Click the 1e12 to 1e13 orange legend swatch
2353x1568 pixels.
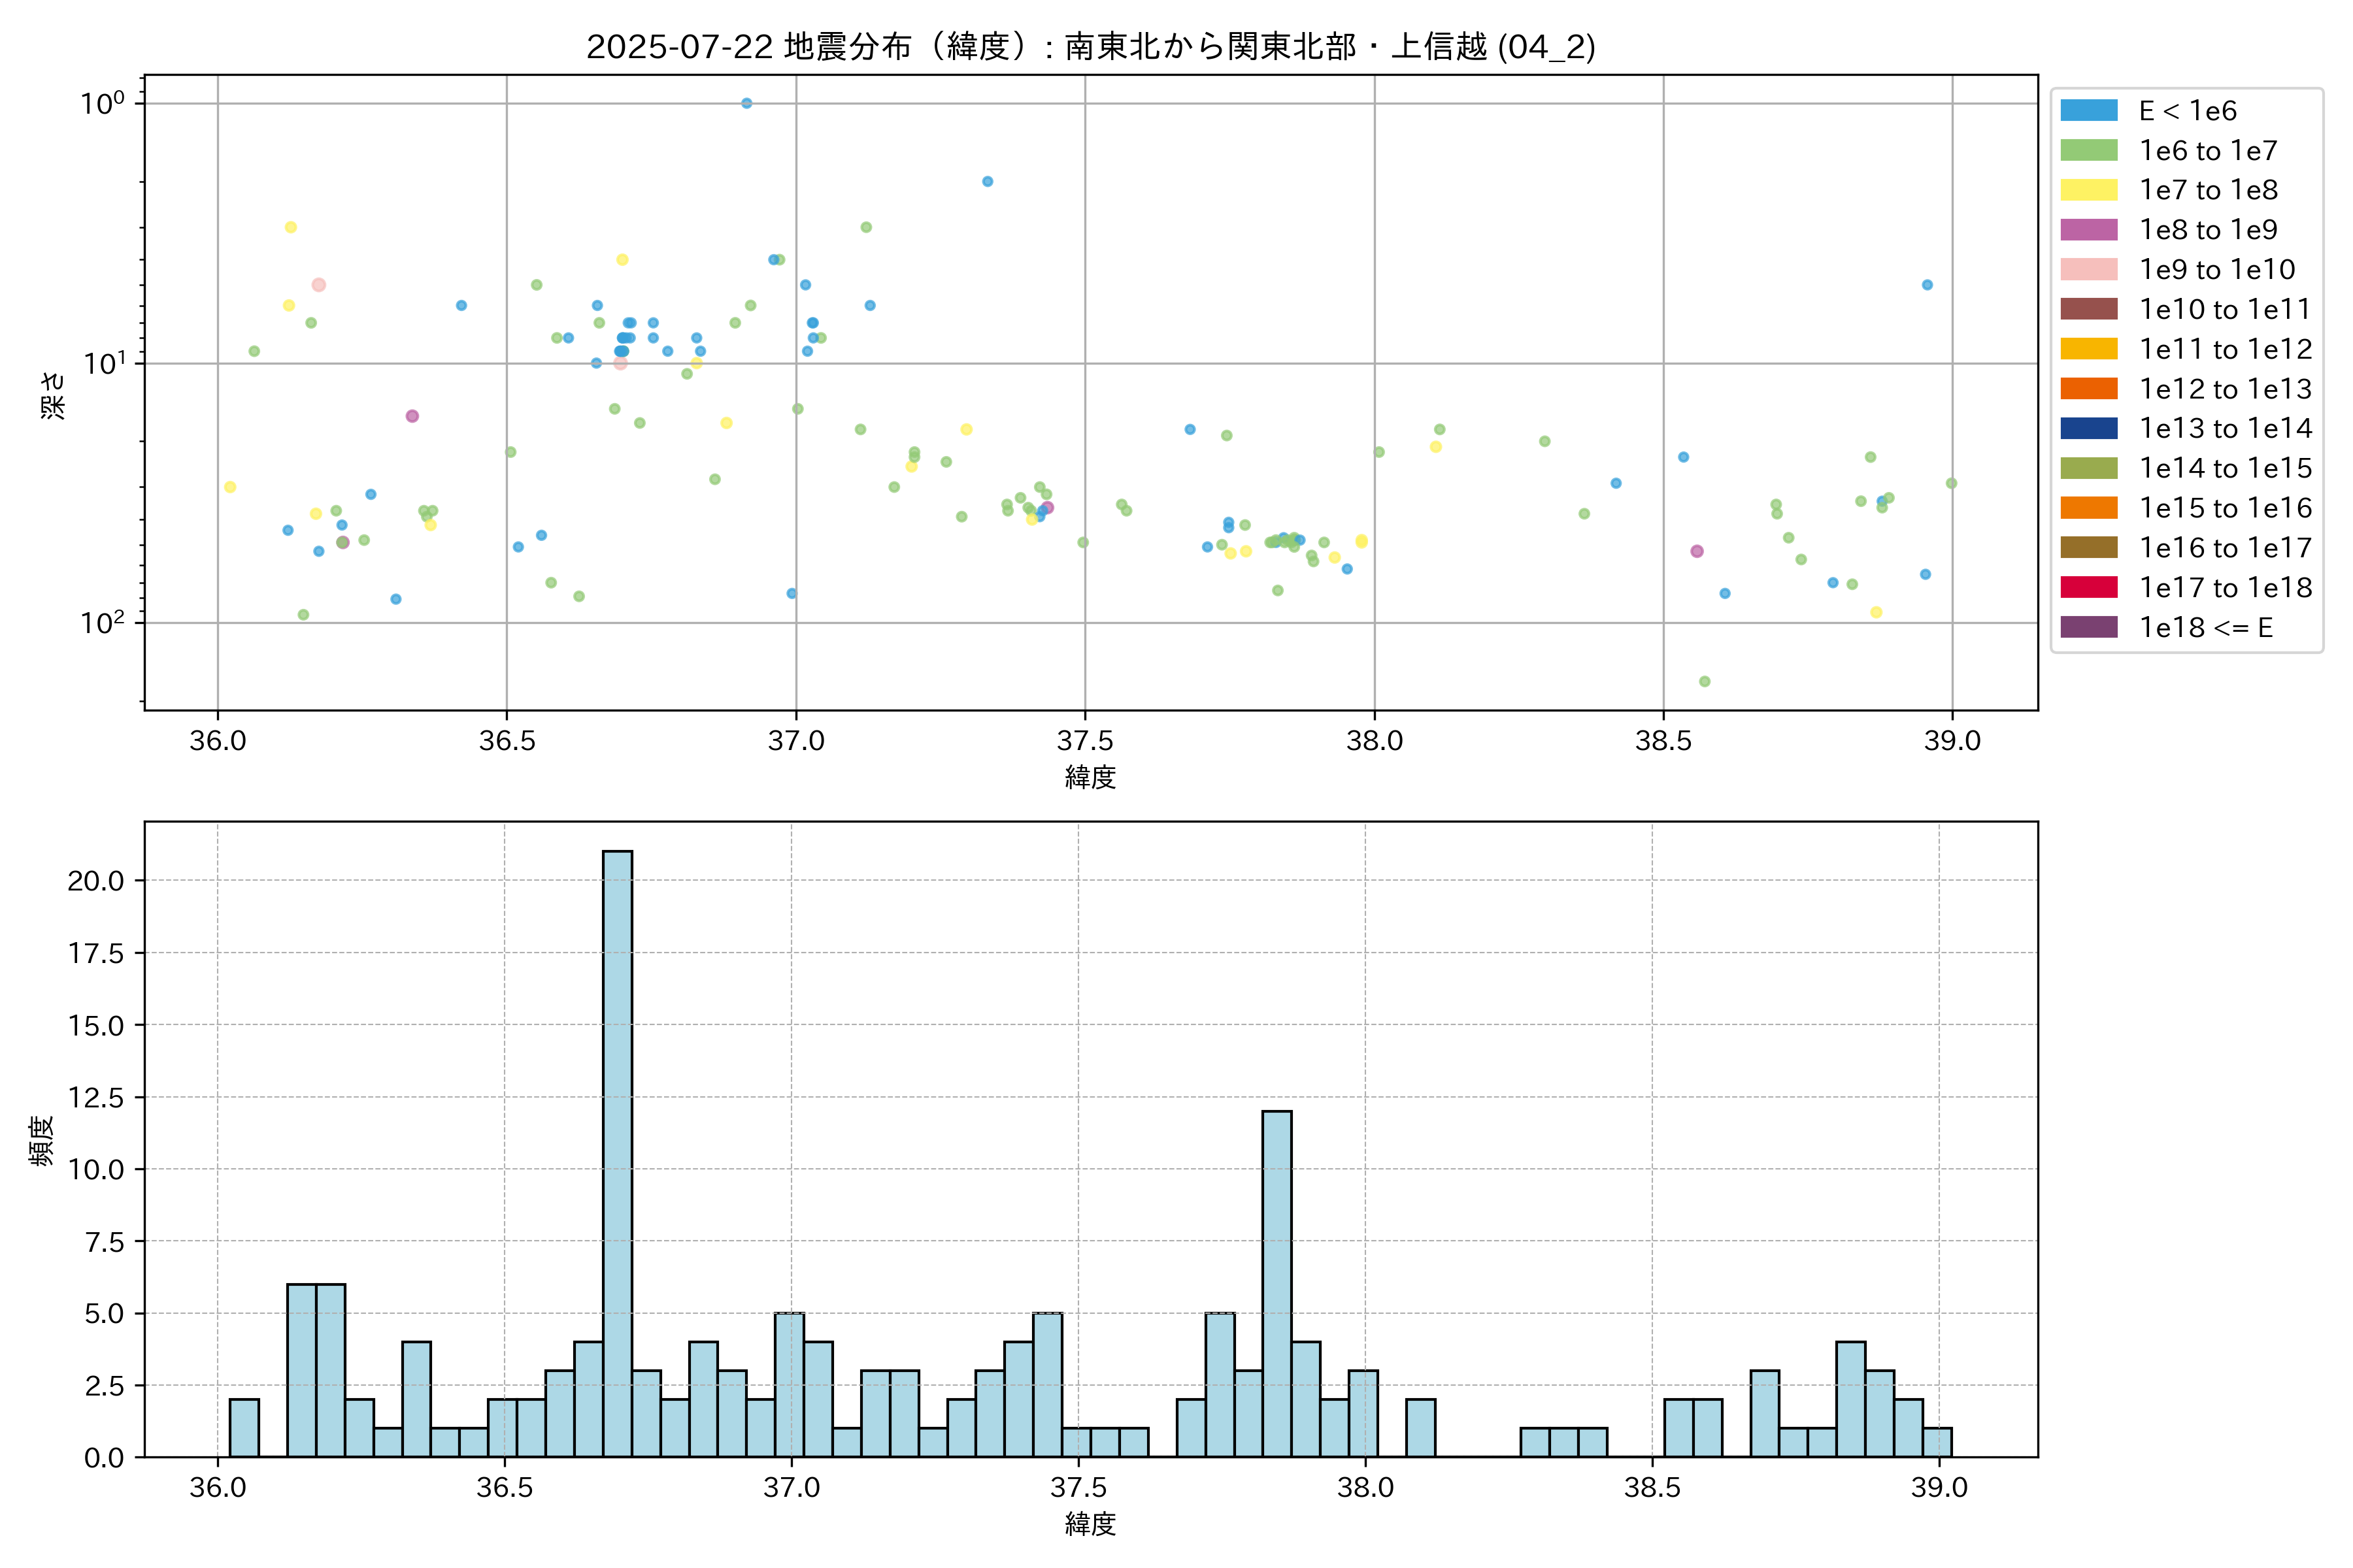click(x=2088, y=389)
